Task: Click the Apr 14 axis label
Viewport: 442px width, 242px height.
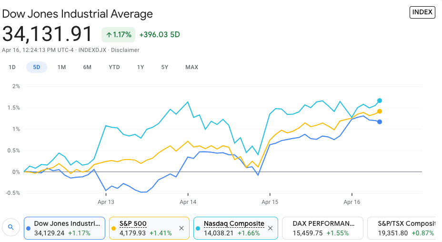Action: point(188,202)
